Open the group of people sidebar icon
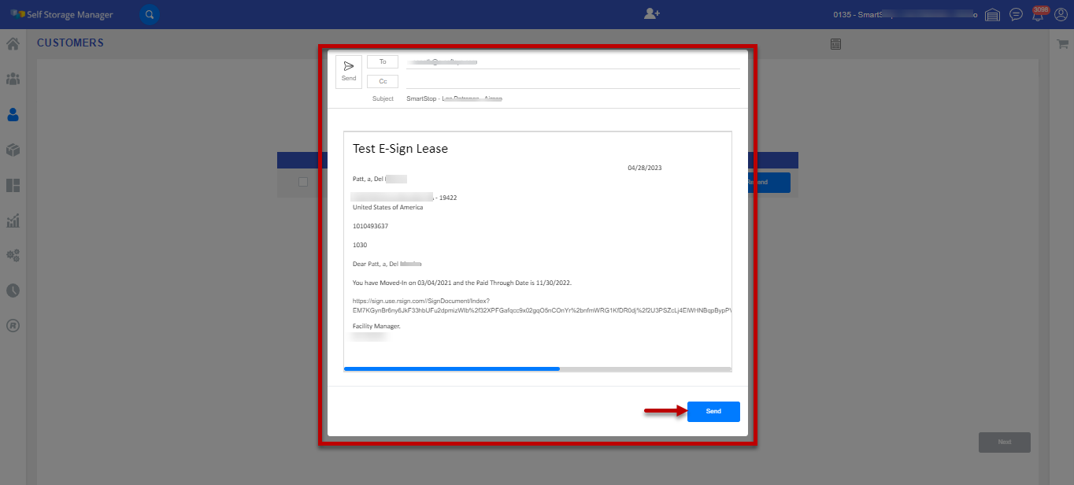The width and height of the screenshot is (1074, 485). pyautogui.click(x=13, y=80)
